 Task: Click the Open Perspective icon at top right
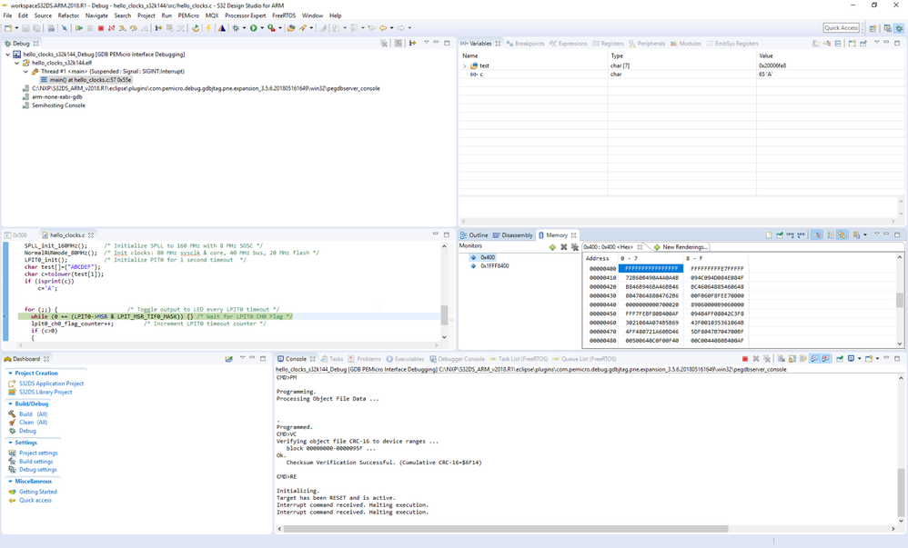point(873,28)
